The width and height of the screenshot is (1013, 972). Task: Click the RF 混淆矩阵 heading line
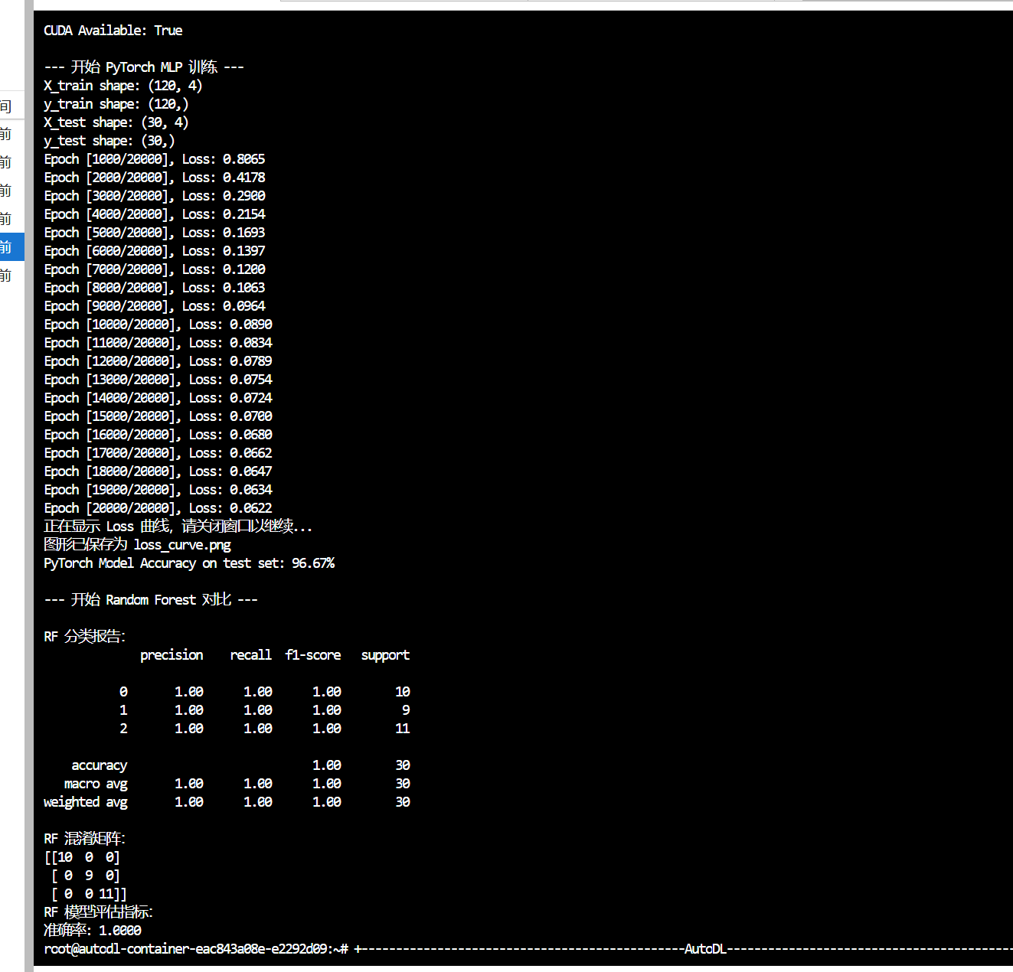coord(84,839)
